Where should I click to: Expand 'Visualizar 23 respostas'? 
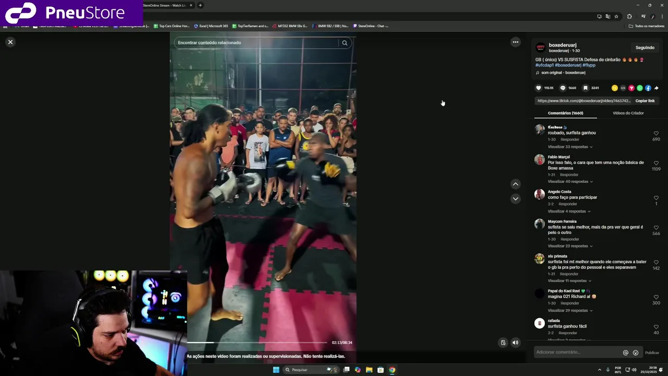[570, 246]
